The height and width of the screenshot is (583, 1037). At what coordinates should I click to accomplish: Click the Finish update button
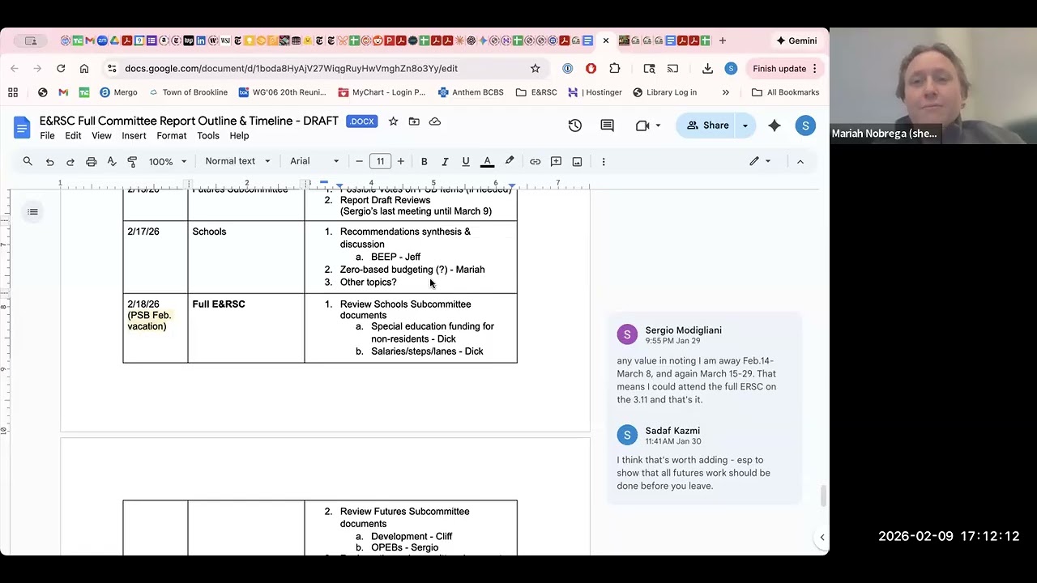pos(784,69)
